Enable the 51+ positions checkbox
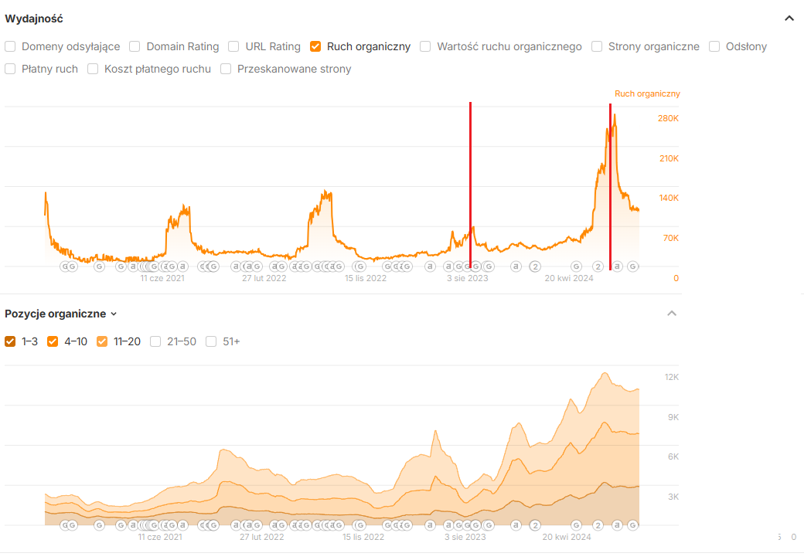Viewport: 804px width, 560px height. coord(211,341)
